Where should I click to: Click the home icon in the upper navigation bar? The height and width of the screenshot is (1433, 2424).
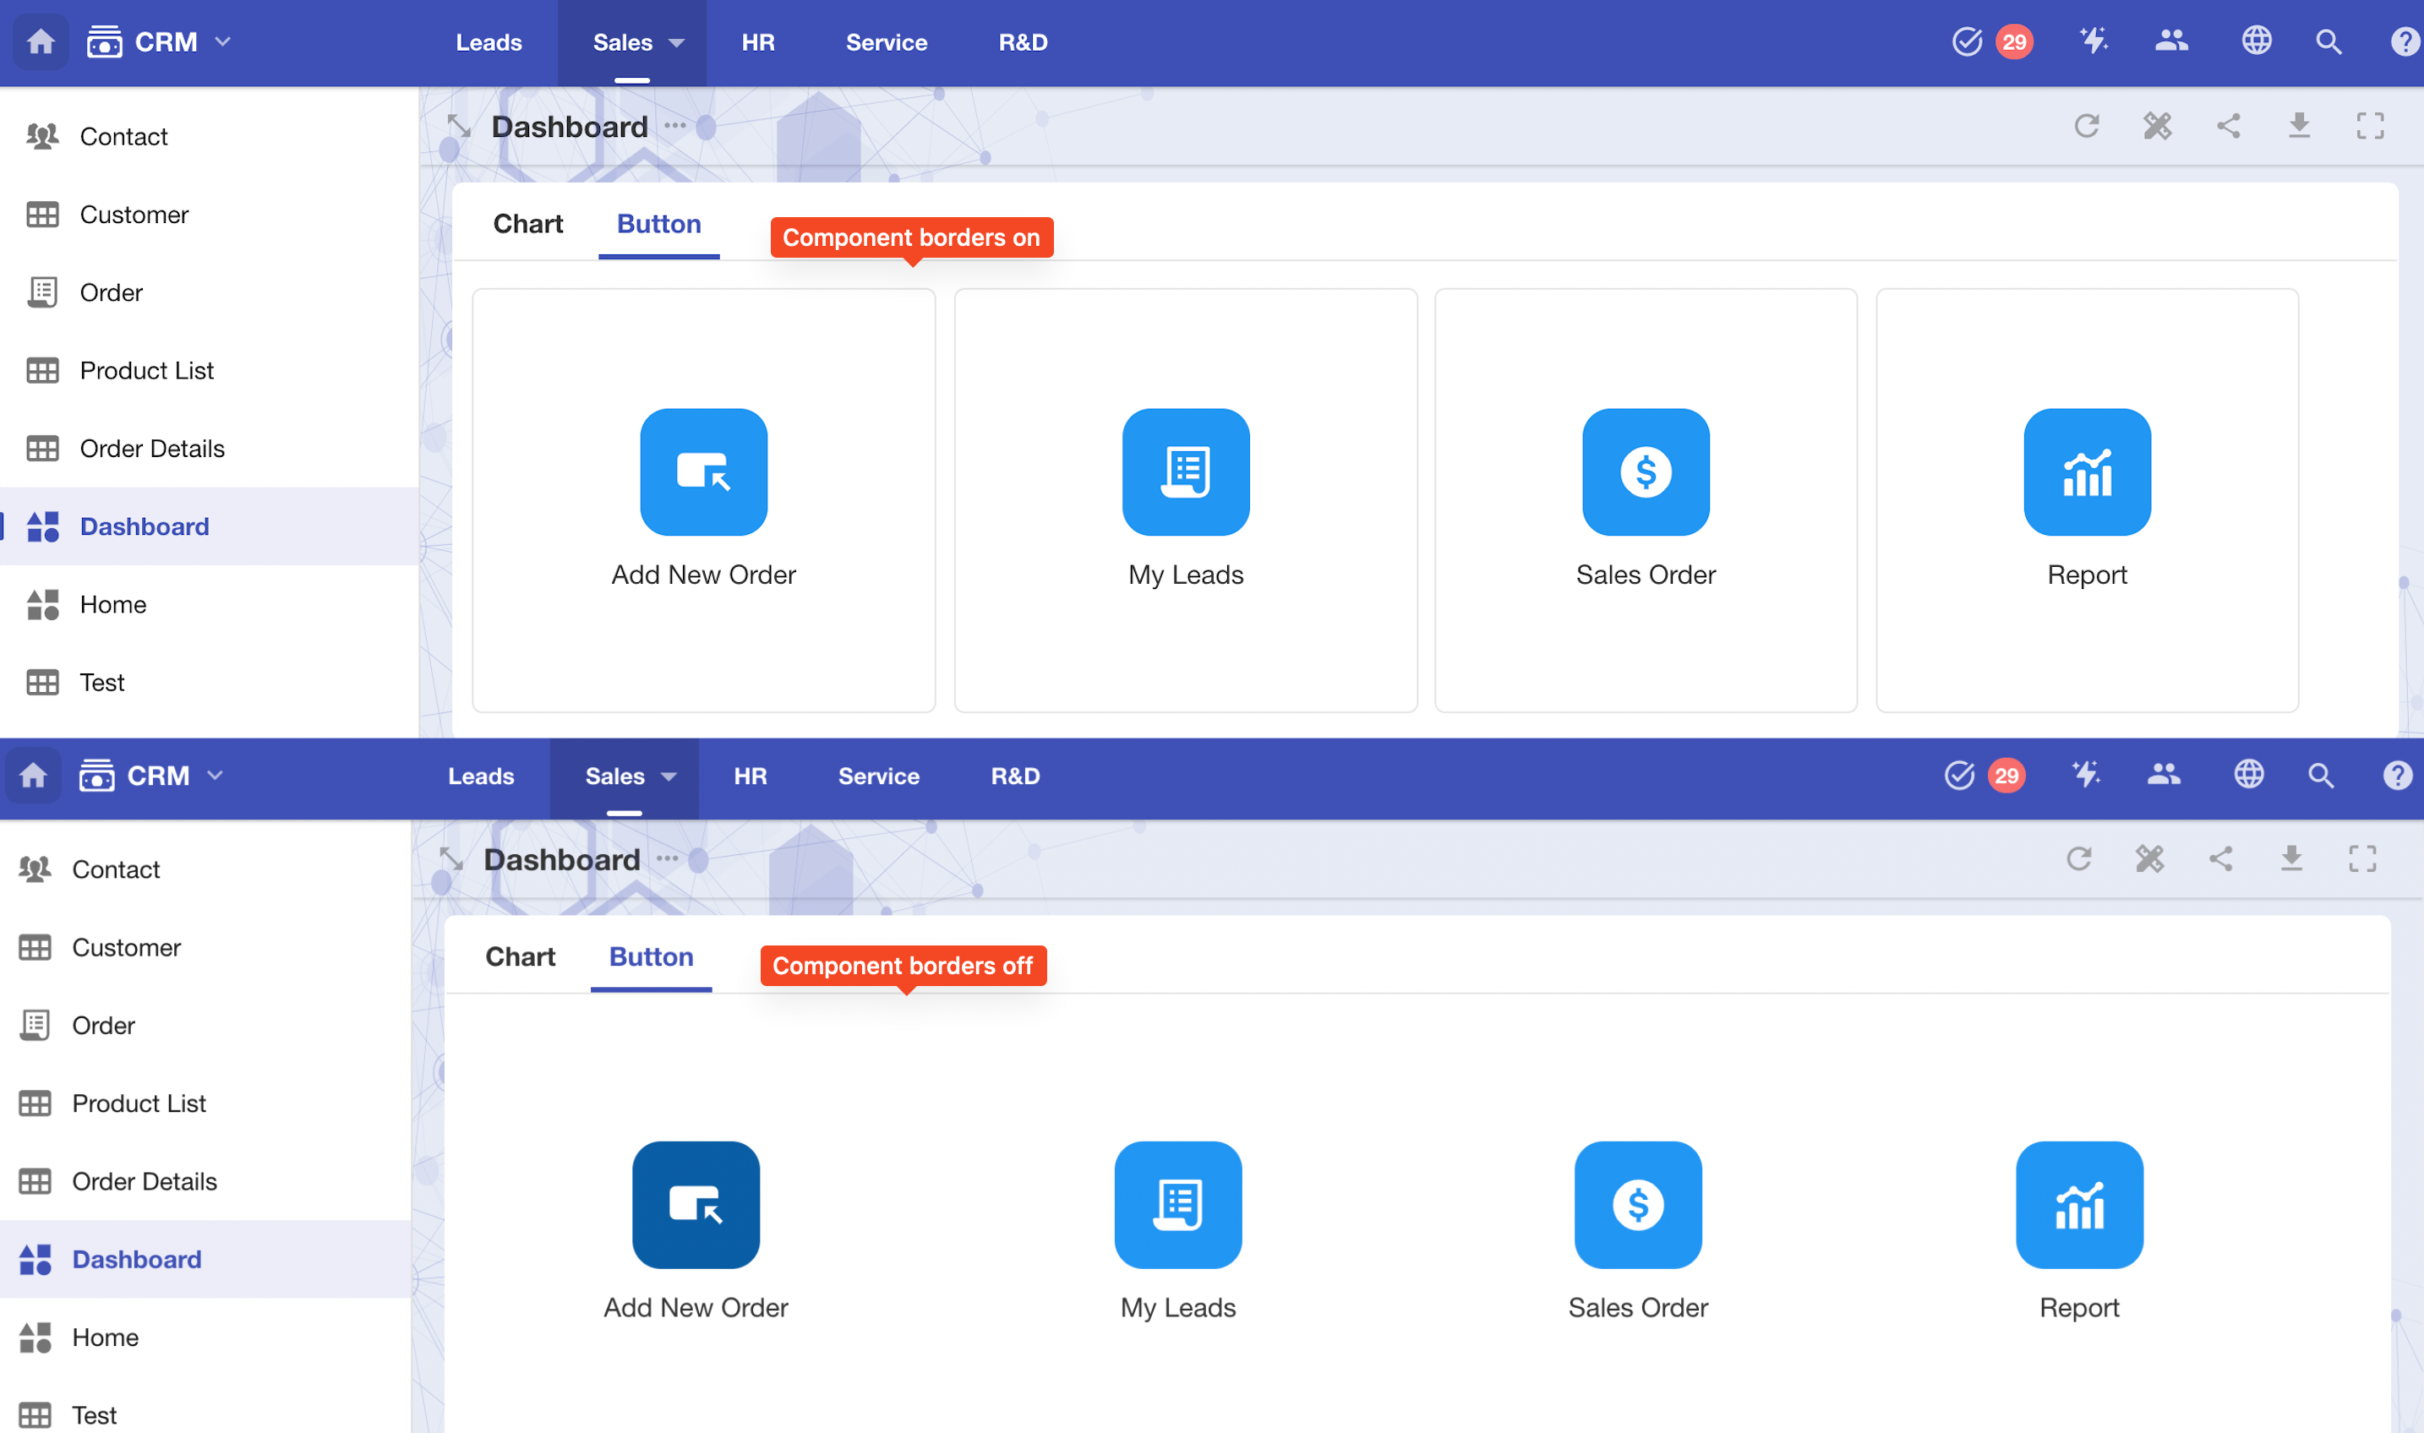41,42
